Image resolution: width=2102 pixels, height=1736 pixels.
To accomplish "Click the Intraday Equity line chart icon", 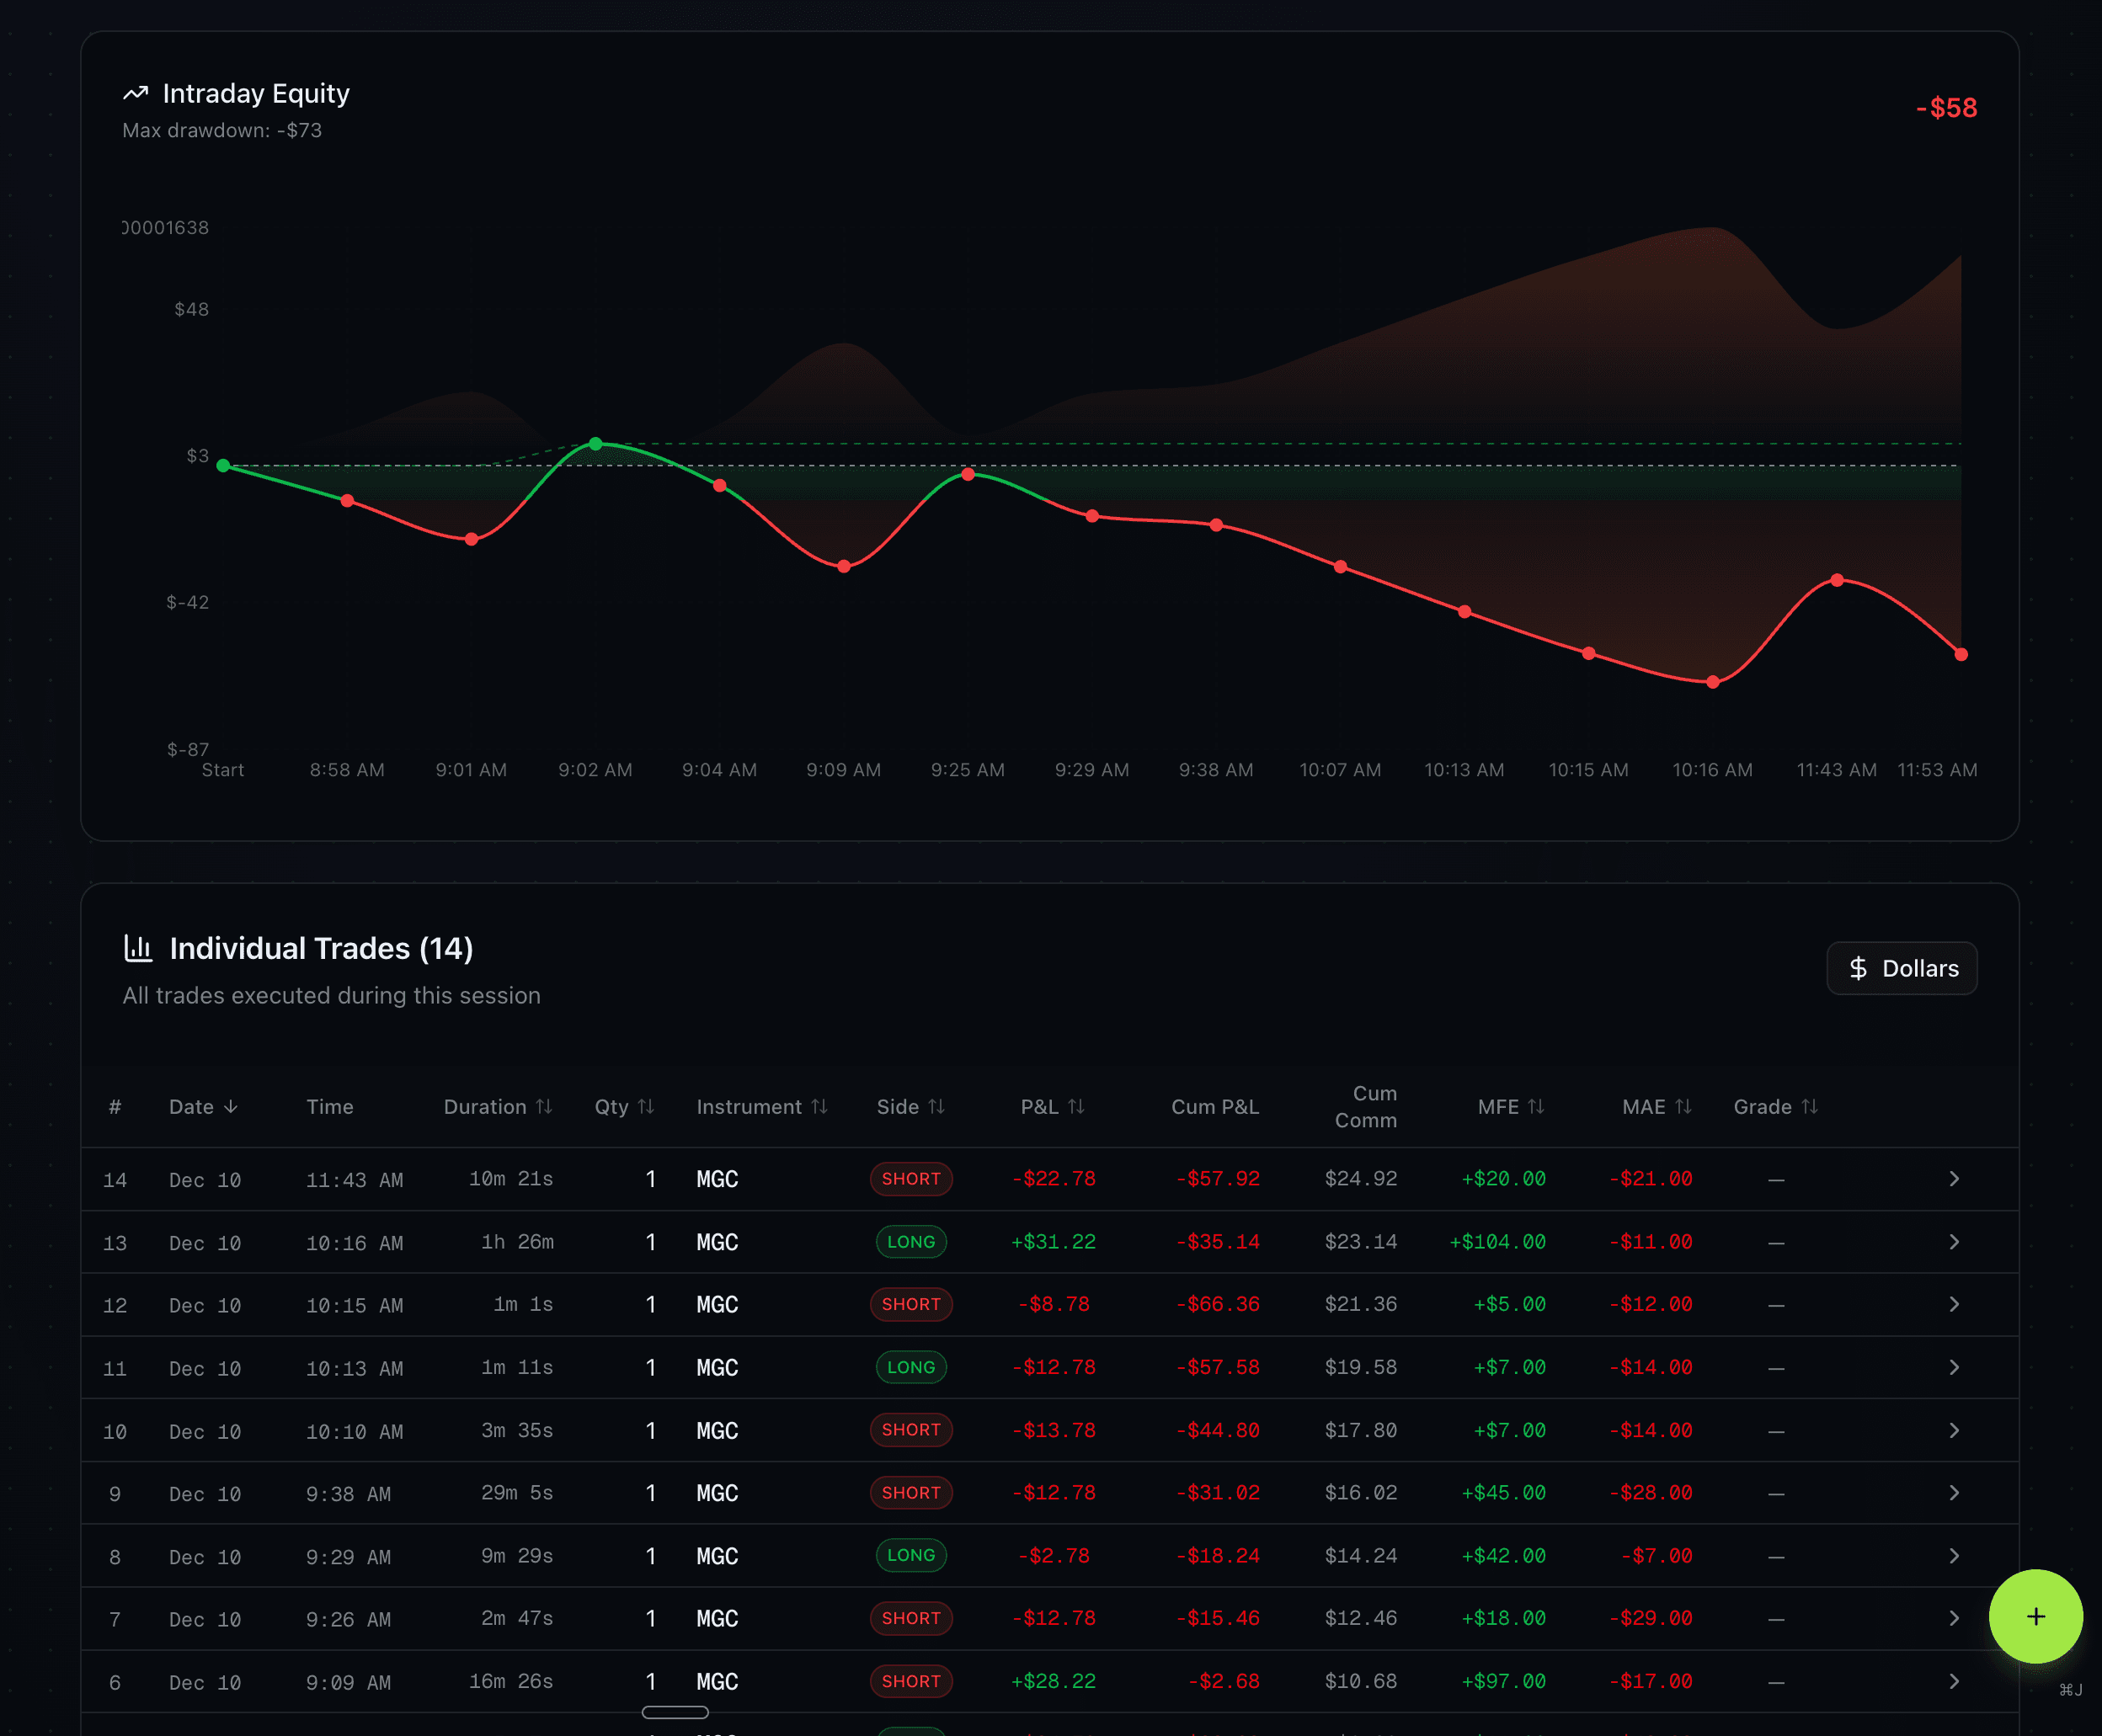I will click(137, 92).
